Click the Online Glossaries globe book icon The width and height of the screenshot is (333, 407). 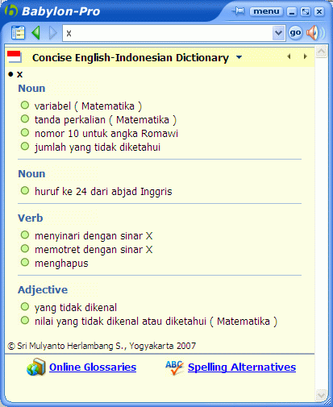pos(36,367)
